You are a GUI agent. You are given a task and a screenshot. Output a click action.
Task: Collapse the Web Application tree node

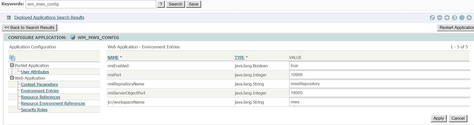click(x=12, y=78)
